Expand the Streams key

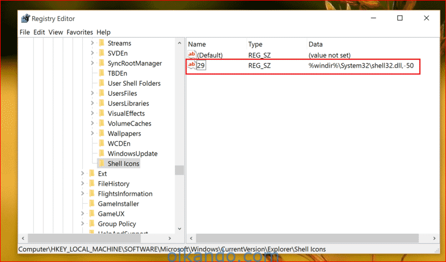point(92,43)
